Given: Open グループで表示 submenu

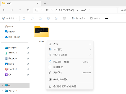Looking at the screenshot, I should (x=70, y=55).
